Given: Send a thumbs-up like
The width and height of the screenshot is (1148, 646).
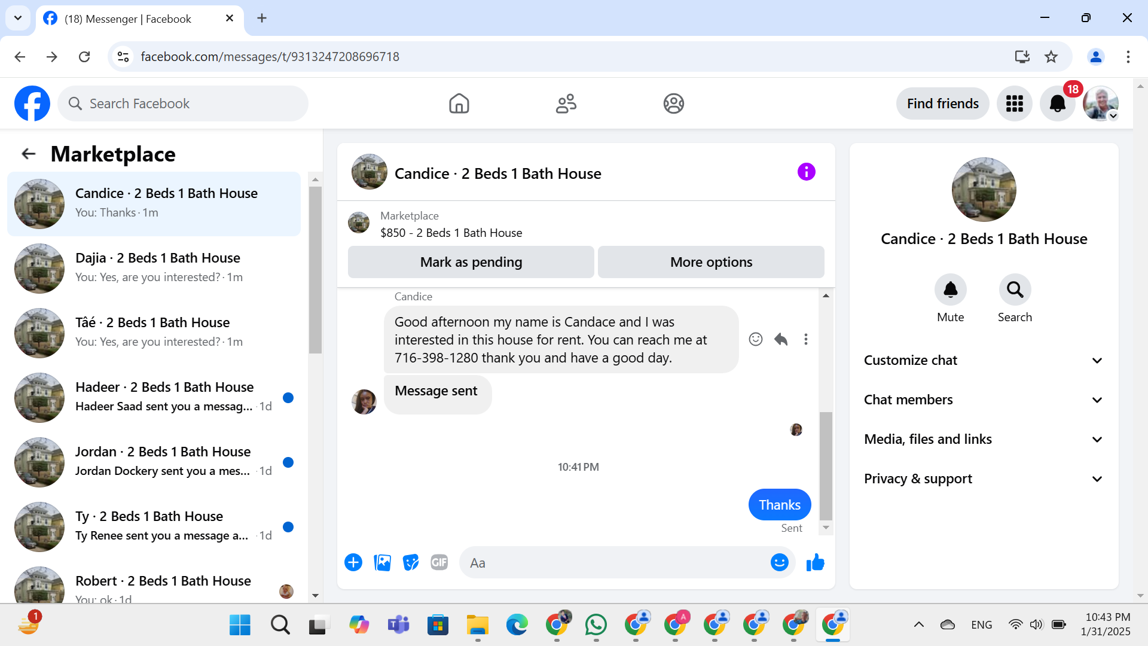Looking at the screenshot, I should coord(816,563).
